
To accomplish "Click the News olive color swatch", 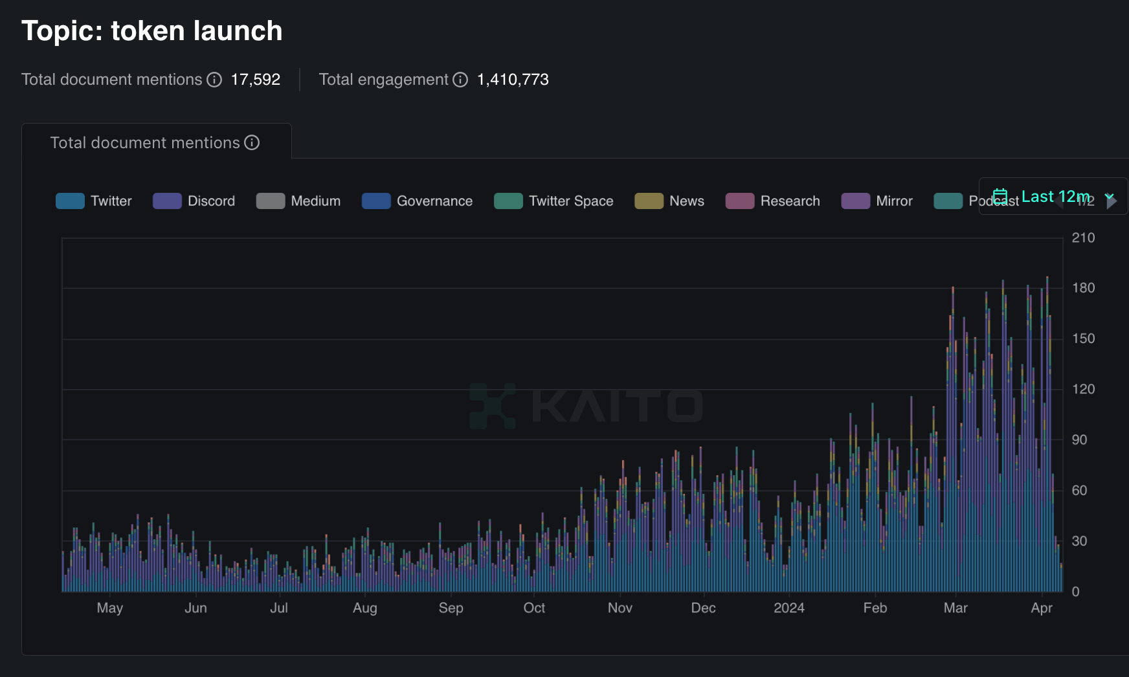I will [649, 201].
